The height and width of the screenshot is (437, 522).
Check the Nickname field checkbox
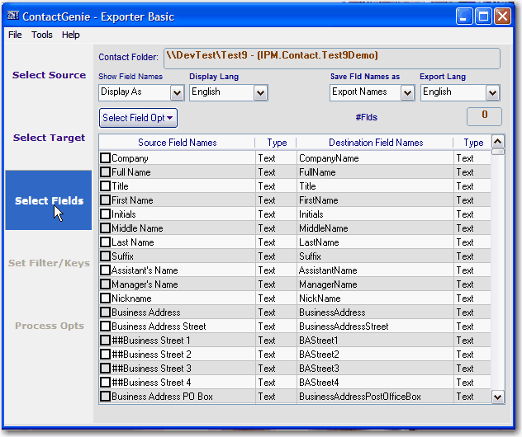106,298
